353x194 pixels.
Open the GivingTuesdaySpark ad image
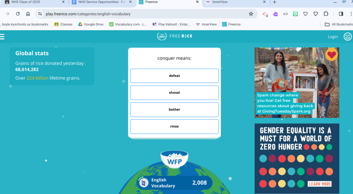click(297, 83)
